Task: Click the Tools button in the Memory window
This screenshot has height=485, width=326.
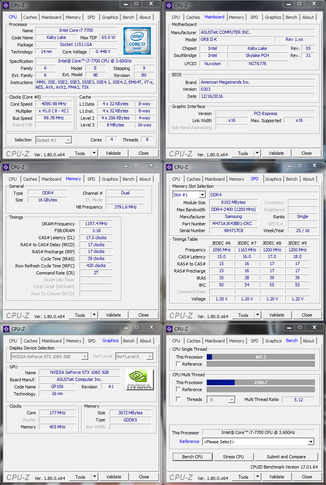Action: (x=80, y=315)
